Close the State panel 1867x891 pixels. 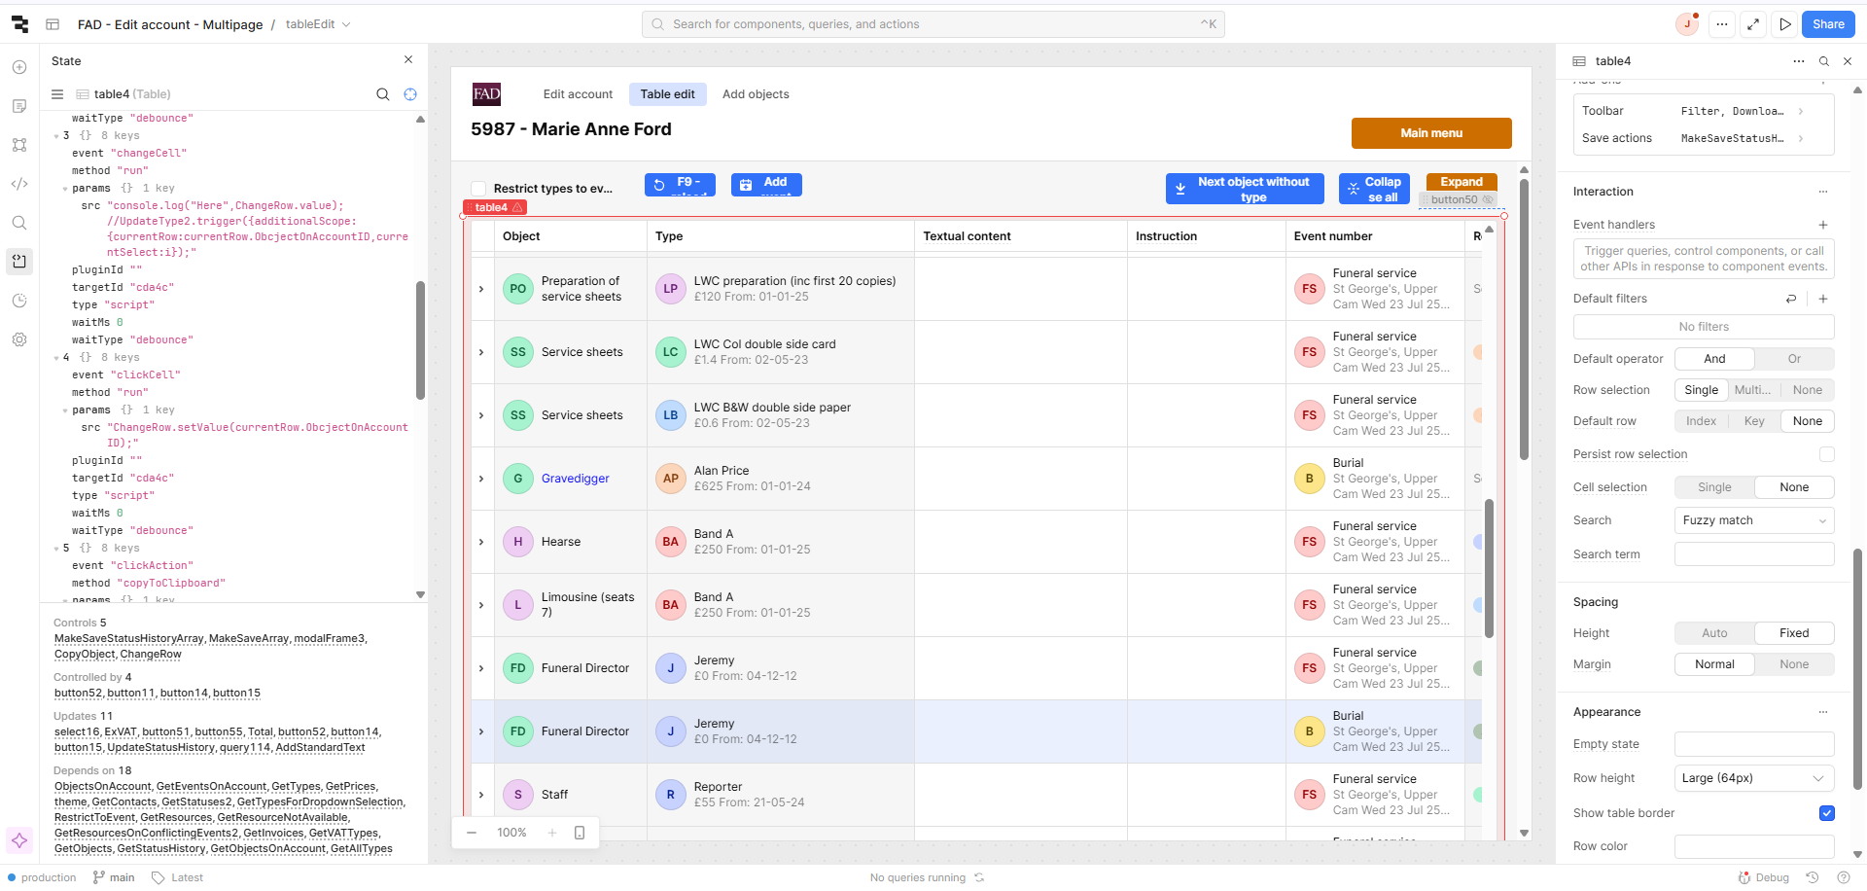coord(408,60)
